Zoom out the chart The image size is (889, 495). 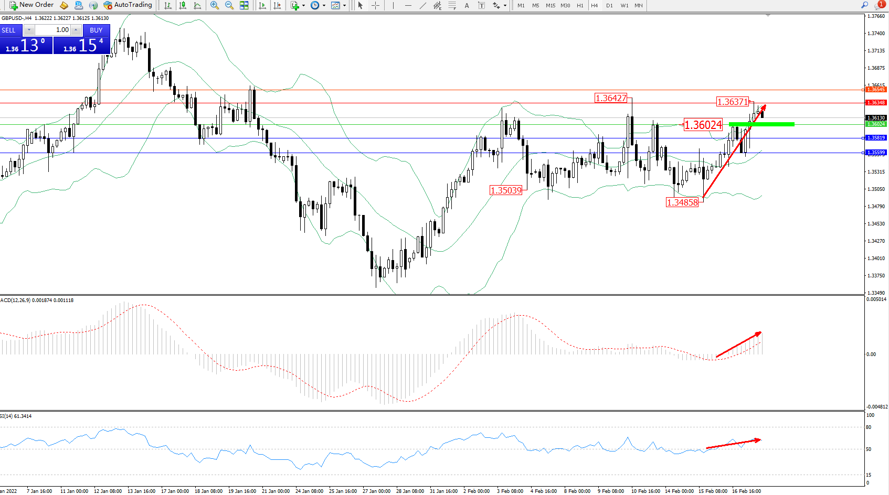[229, 5]
